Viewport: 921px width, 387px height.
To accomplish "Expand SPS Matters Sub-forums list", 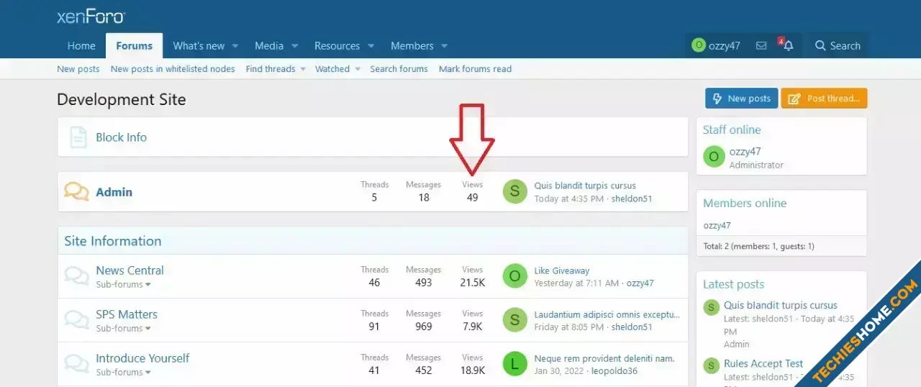I will tap(124, 328).
